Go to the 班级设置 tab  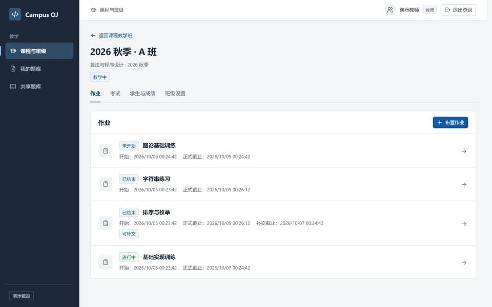pos(175,93)
